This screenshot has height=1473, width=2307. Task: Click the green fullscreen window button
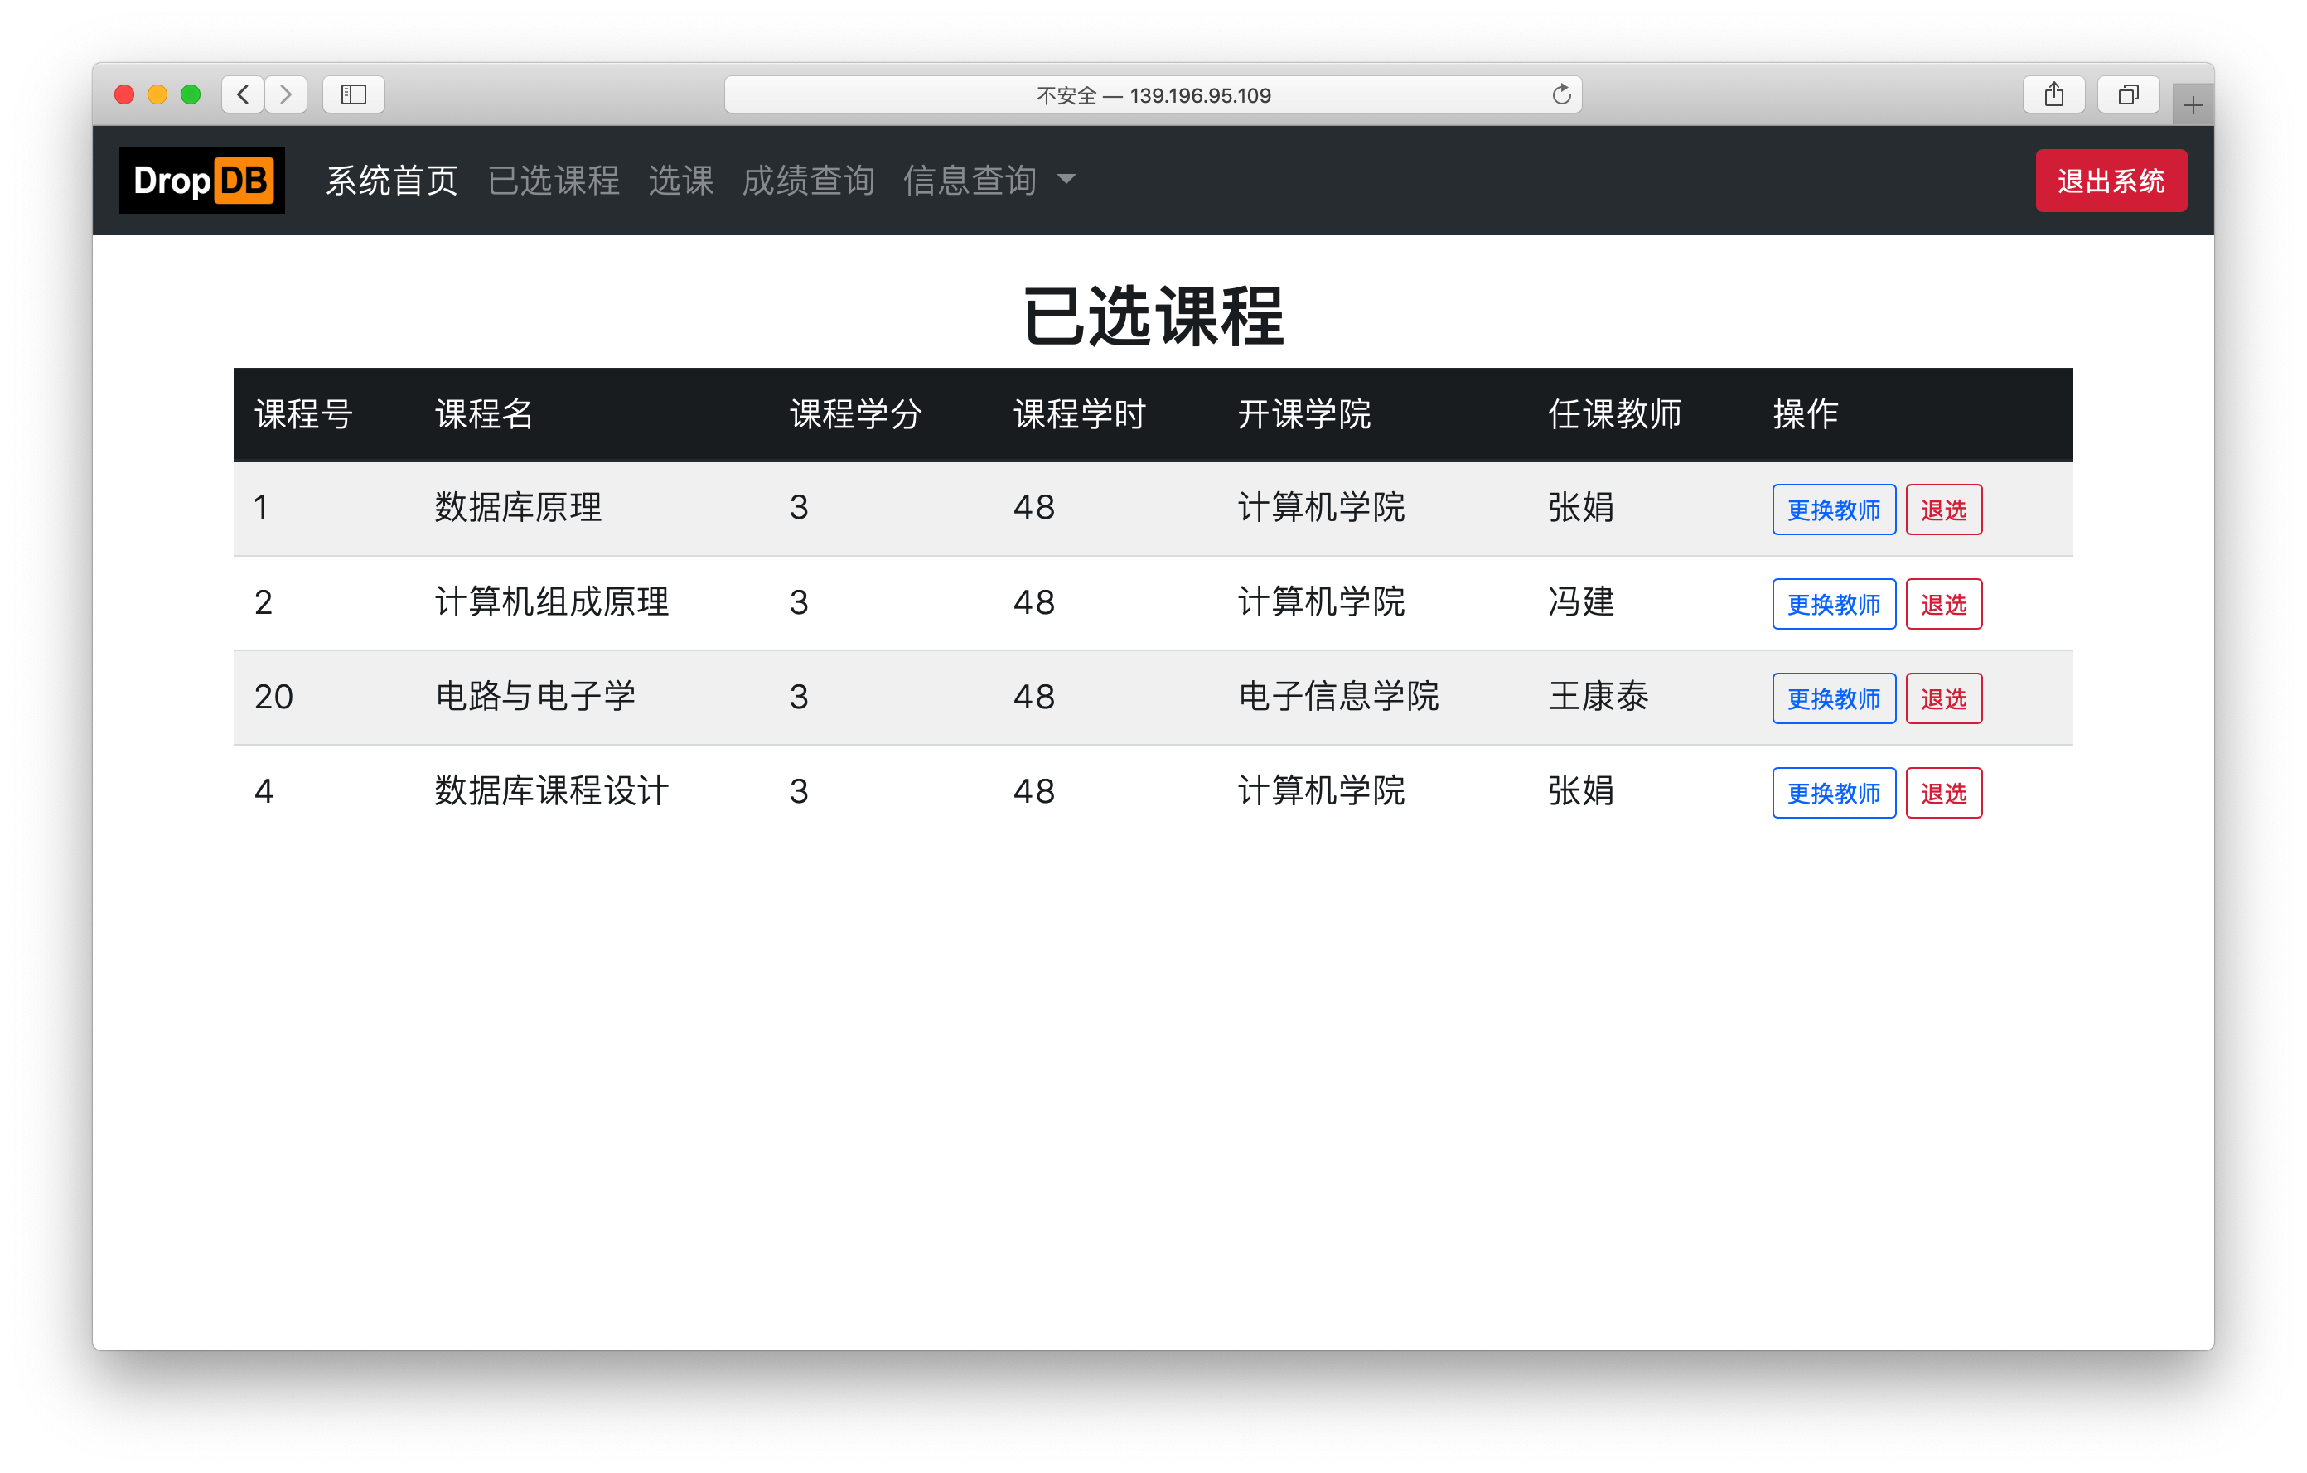tap(191, 94)
